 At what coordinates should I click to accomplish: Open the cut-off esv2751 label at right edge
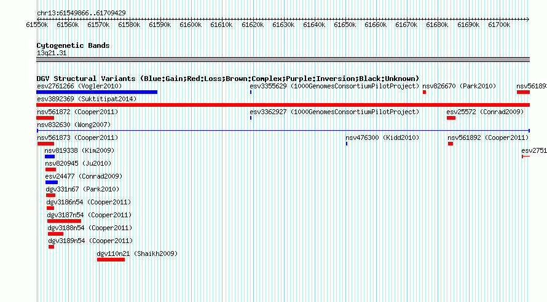534,150
